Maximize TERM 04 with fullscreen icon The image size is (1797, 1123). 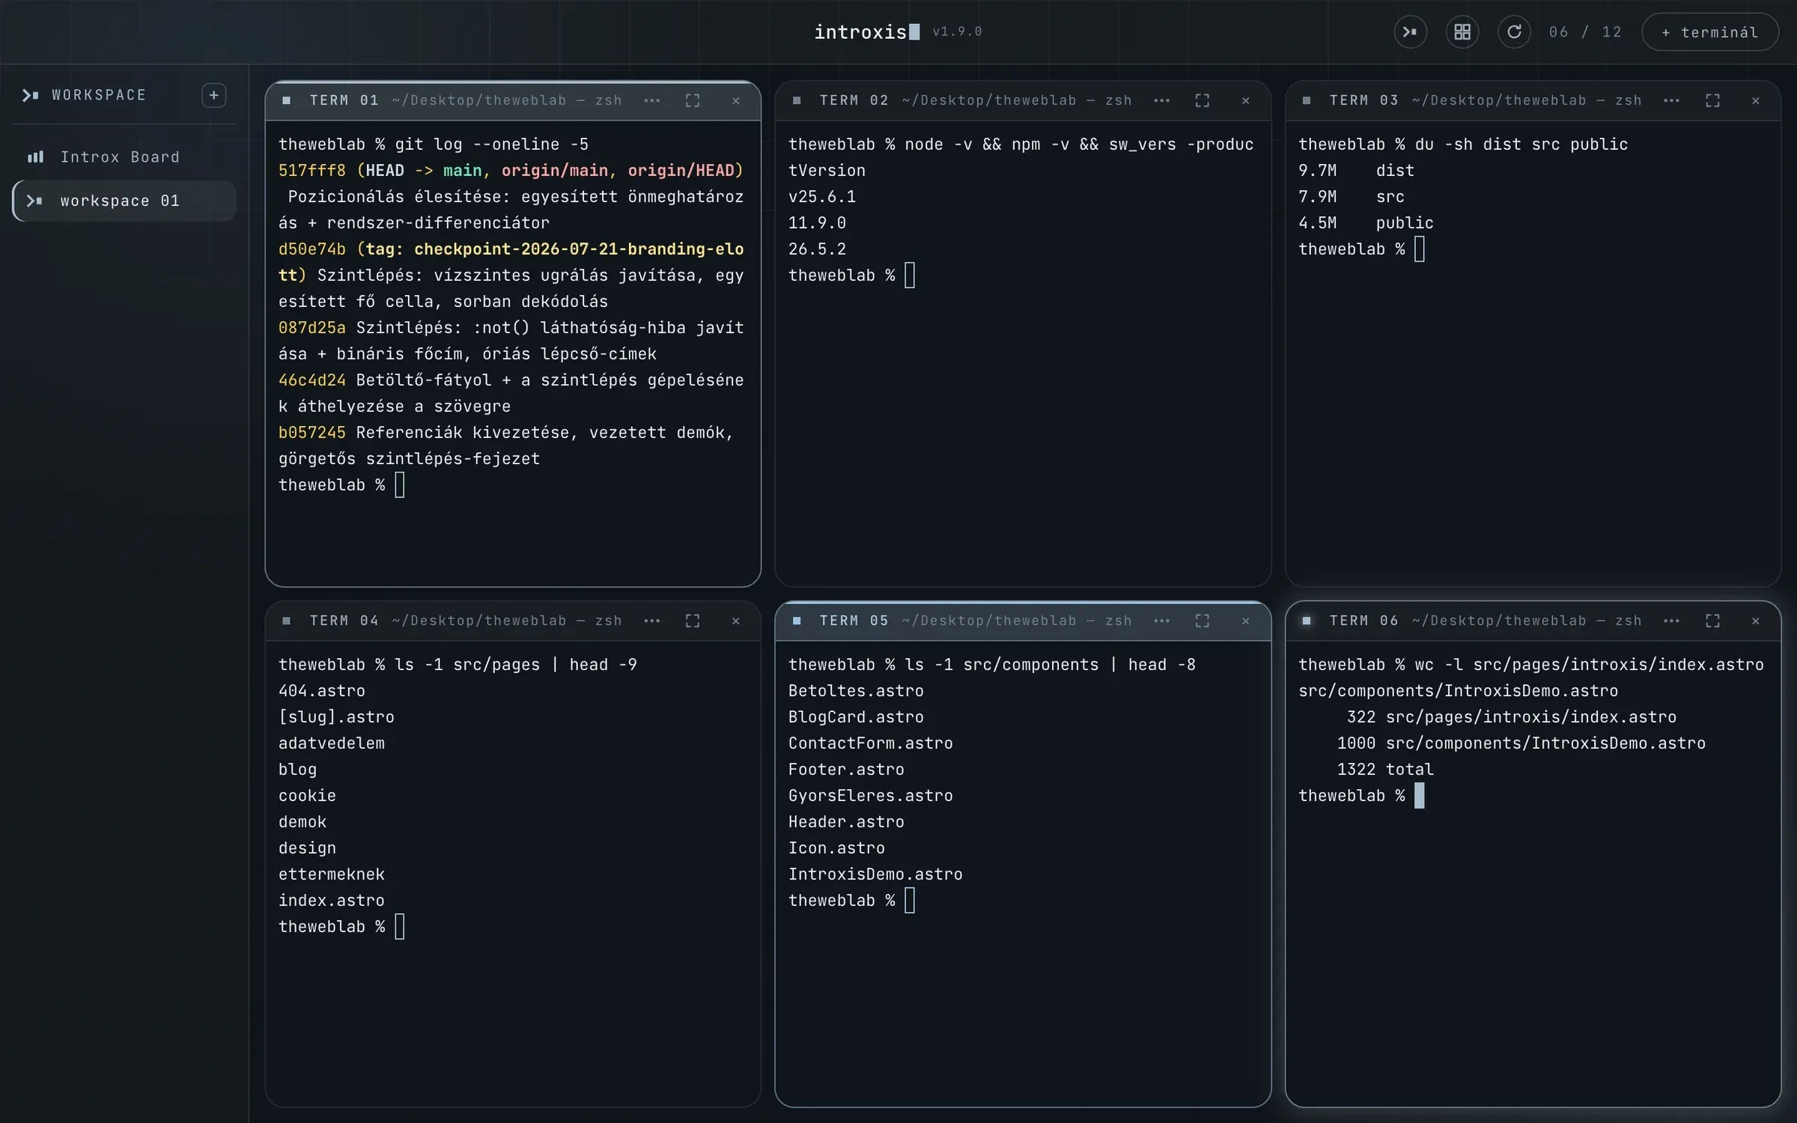[x=693, y=621]
